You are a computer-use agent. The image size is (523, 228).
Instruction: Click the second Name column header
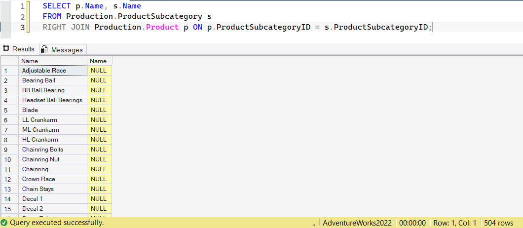pyautogui.click(x=99, y=61)
